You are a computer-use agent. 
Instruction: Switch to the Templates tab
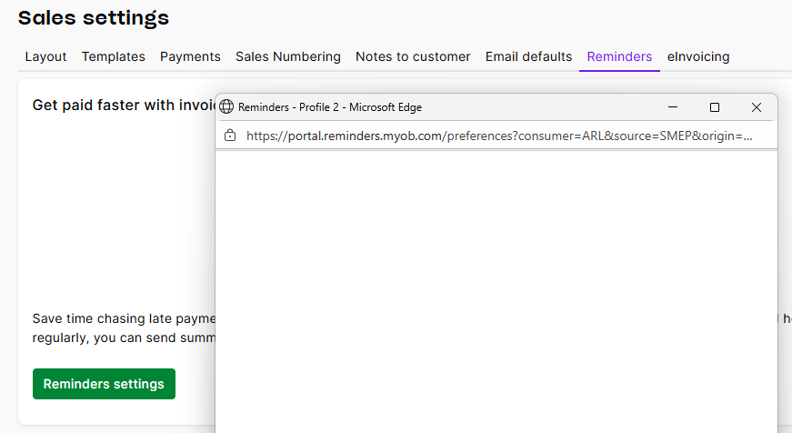pyautogui.click(x=114, y=56)
